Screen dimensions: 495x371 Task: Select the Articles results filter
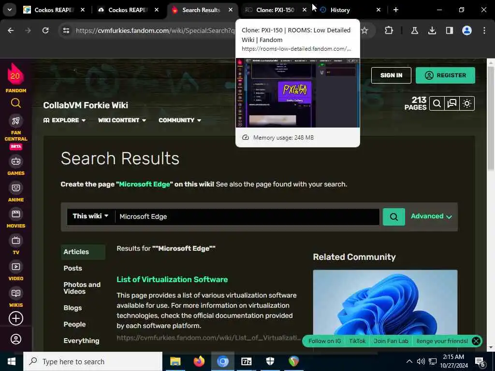(x=83, y=252)
